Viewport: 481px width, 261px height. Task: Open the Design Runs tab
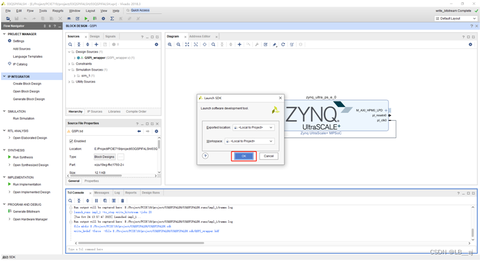151,193
